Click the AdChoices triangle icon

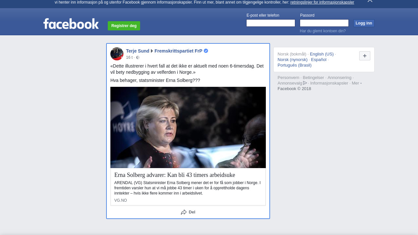tap(305, 83)
